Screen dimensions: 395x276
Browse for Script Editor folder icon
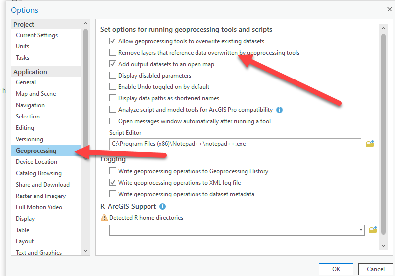pos(370,144)
